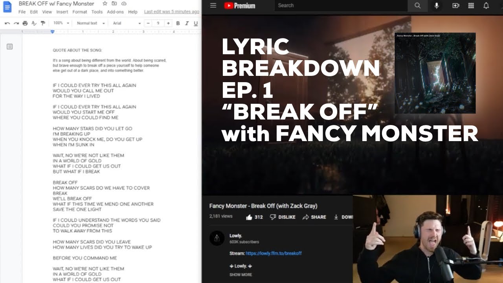503x283 pixels.
Task: Decrease font size with minus button
Action: pos(148,24)
